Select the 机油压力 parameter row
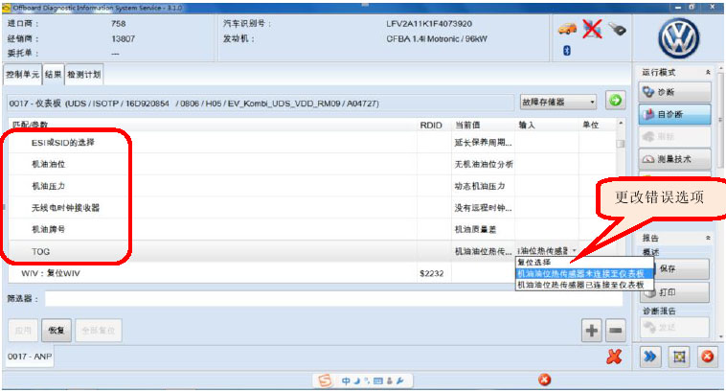The width and height of the screenshot is (726, 392). 312,186
